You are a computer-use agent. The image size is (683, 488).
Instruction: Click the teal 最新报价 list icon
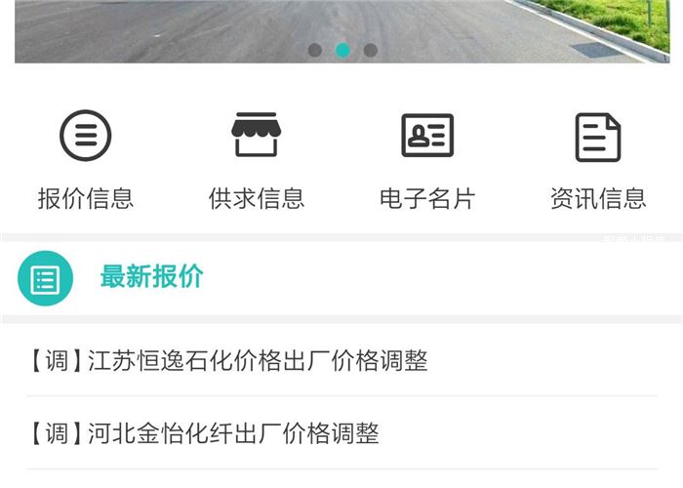[45, 278]
